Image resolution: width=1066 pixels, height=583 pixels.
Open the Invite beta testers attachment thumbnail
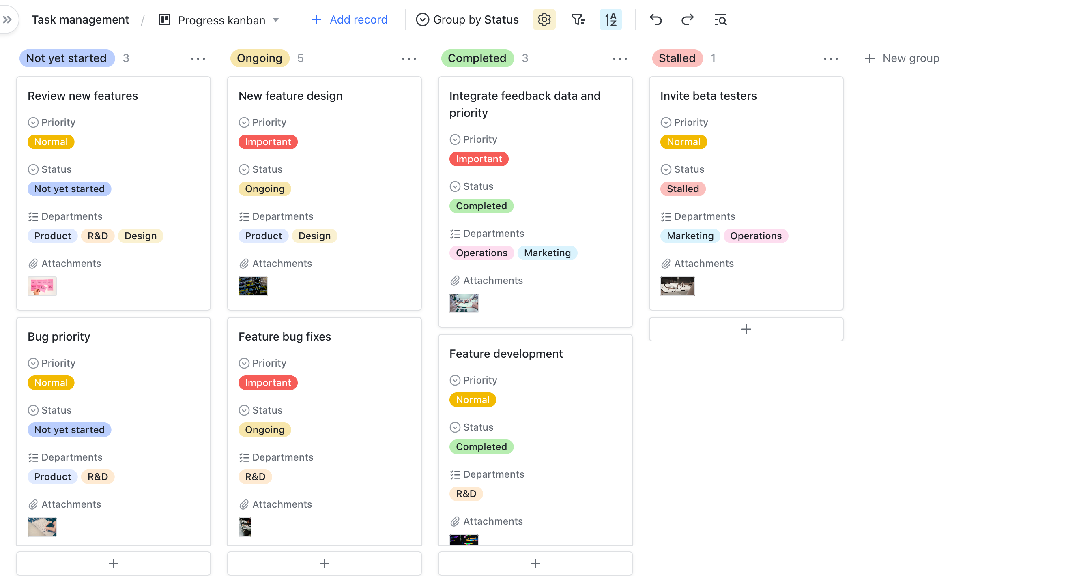(677, 286)
